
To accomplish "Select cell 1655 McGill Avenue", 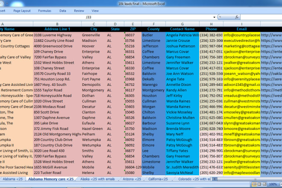I will (x=57, y=167).
